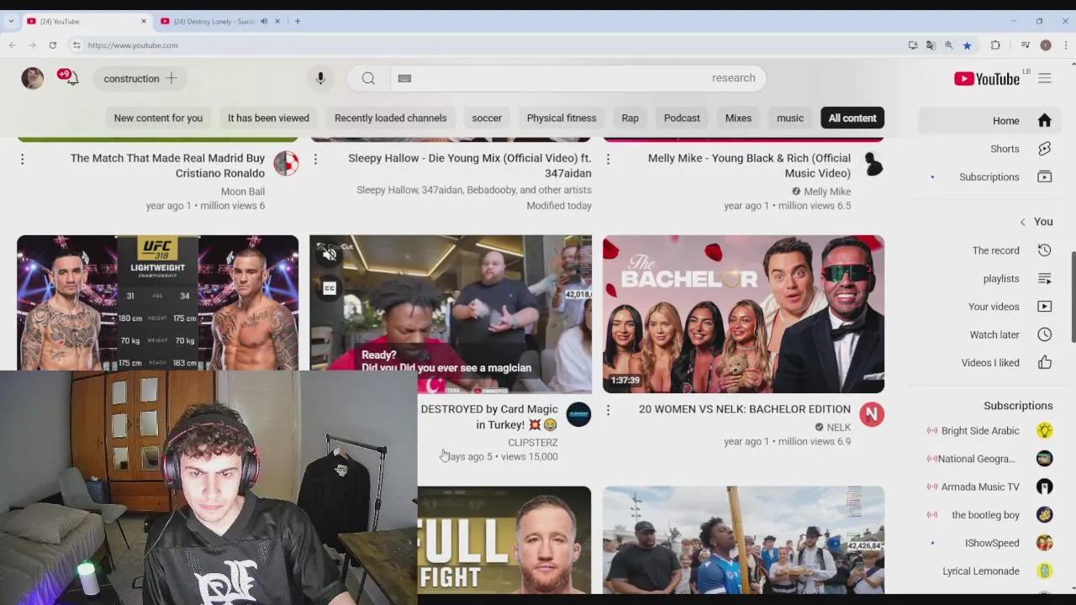The height and width of the screenshot is (605, 1076).
Task: Open the on-screen keyboard icon in search
Action: tap(404, 78)
